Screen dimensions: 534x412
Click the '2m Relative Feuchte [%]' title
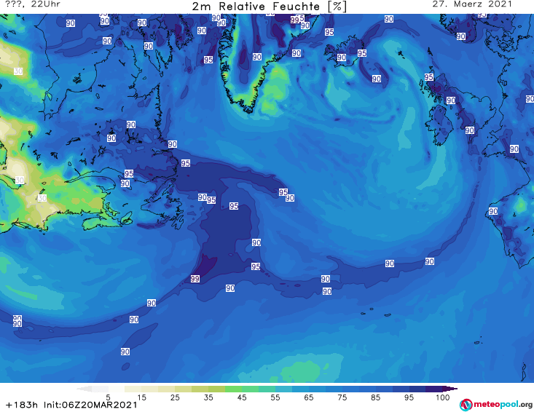click(269, 7)
